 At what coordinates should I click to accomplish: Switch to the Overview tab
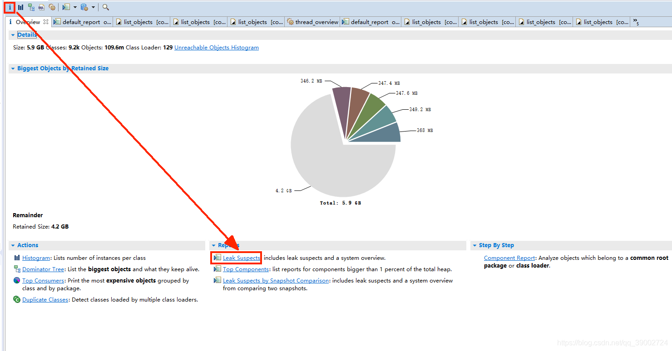28,22
